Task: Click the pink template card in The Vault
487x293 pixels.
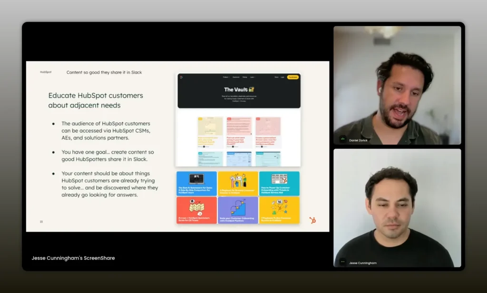Action: click(x=268, y=130)
